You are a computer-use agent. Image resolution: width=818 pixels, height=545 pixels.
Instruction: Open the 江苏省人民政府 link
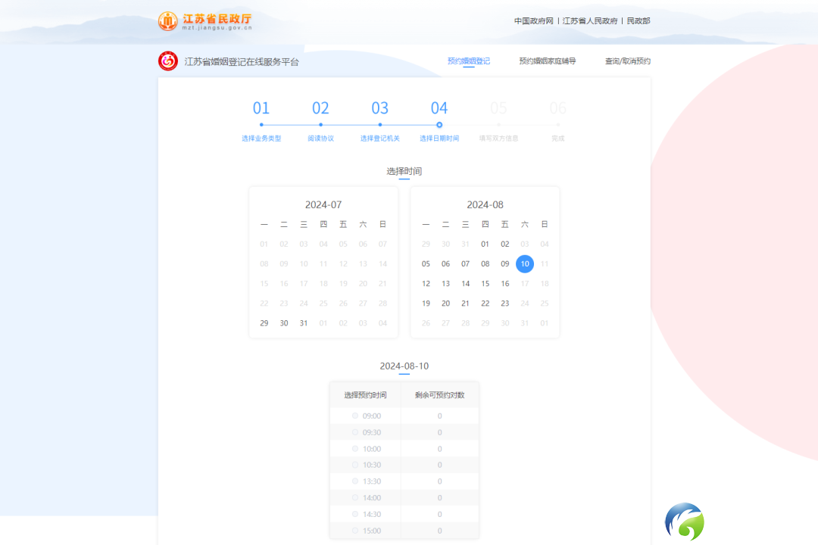(x=590, y=21)
